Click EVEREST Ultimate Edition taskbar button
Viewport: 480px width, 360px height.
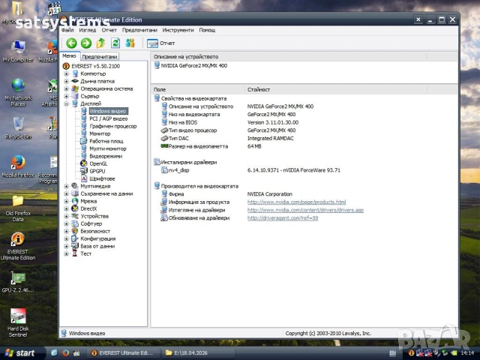[x=122, y=353]
